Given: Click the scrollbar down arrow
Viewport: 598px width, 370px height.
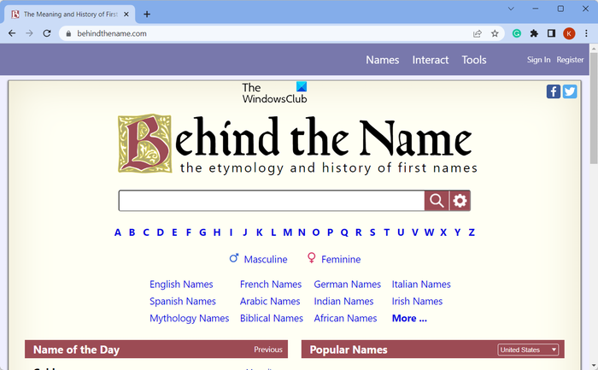Looking at the screenshot, I should [594, 367].
